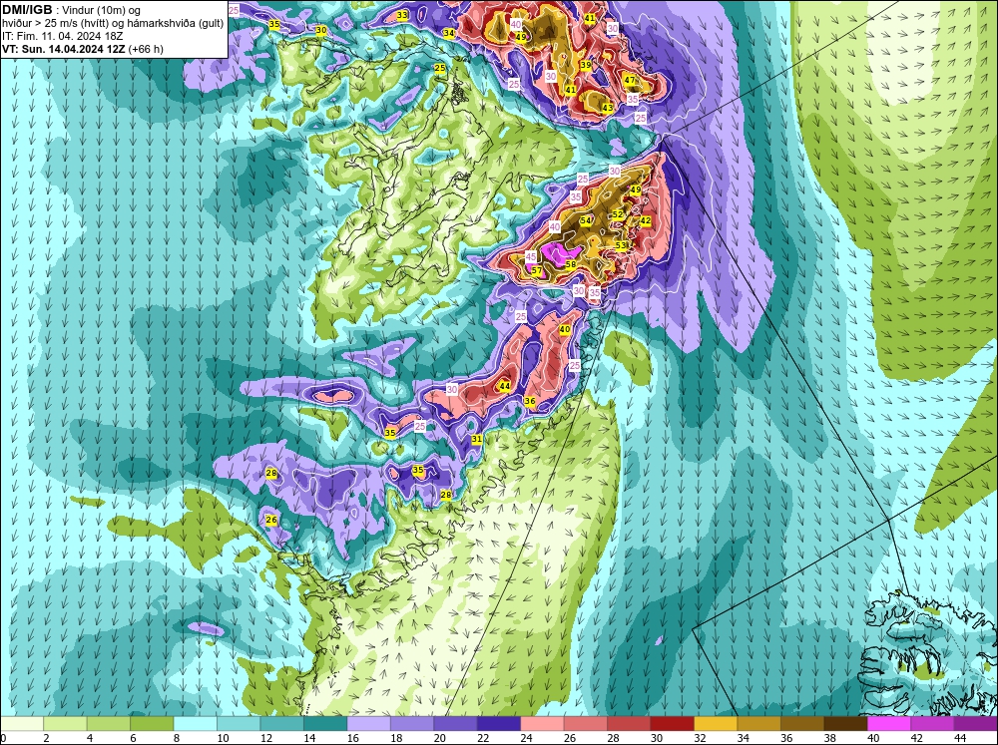Click the legend scale value 16
Viewport: 998px width, 745px height.
351,738
